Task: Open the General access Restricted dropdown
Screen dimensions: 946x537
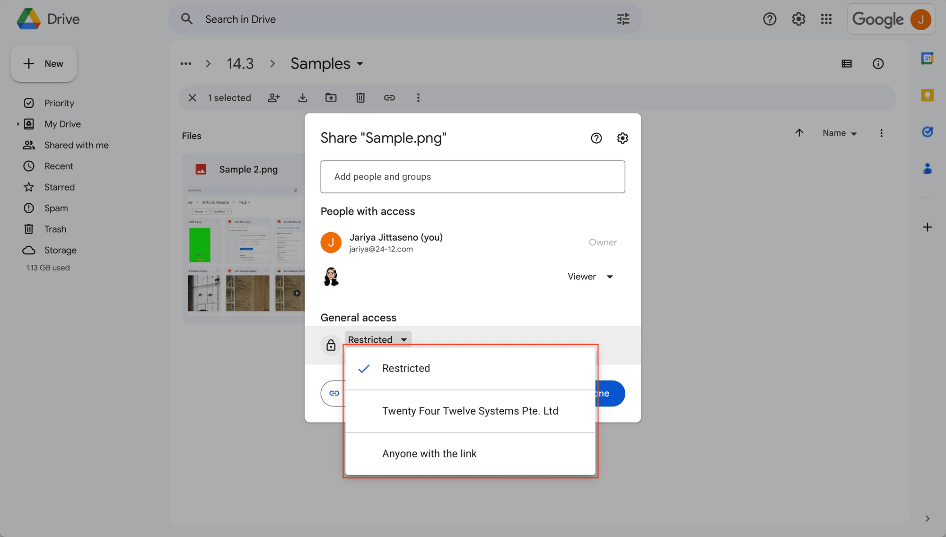Action: pyautogui.click(x=377, y=339)
